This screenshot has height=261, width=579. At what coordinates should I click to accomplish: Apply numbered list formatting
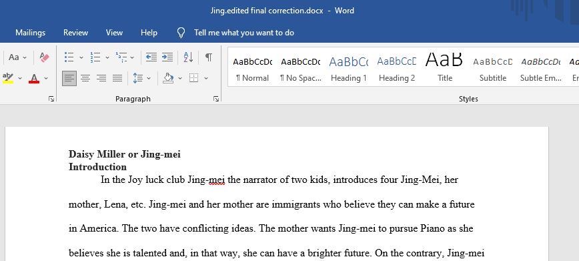[95, 57]
